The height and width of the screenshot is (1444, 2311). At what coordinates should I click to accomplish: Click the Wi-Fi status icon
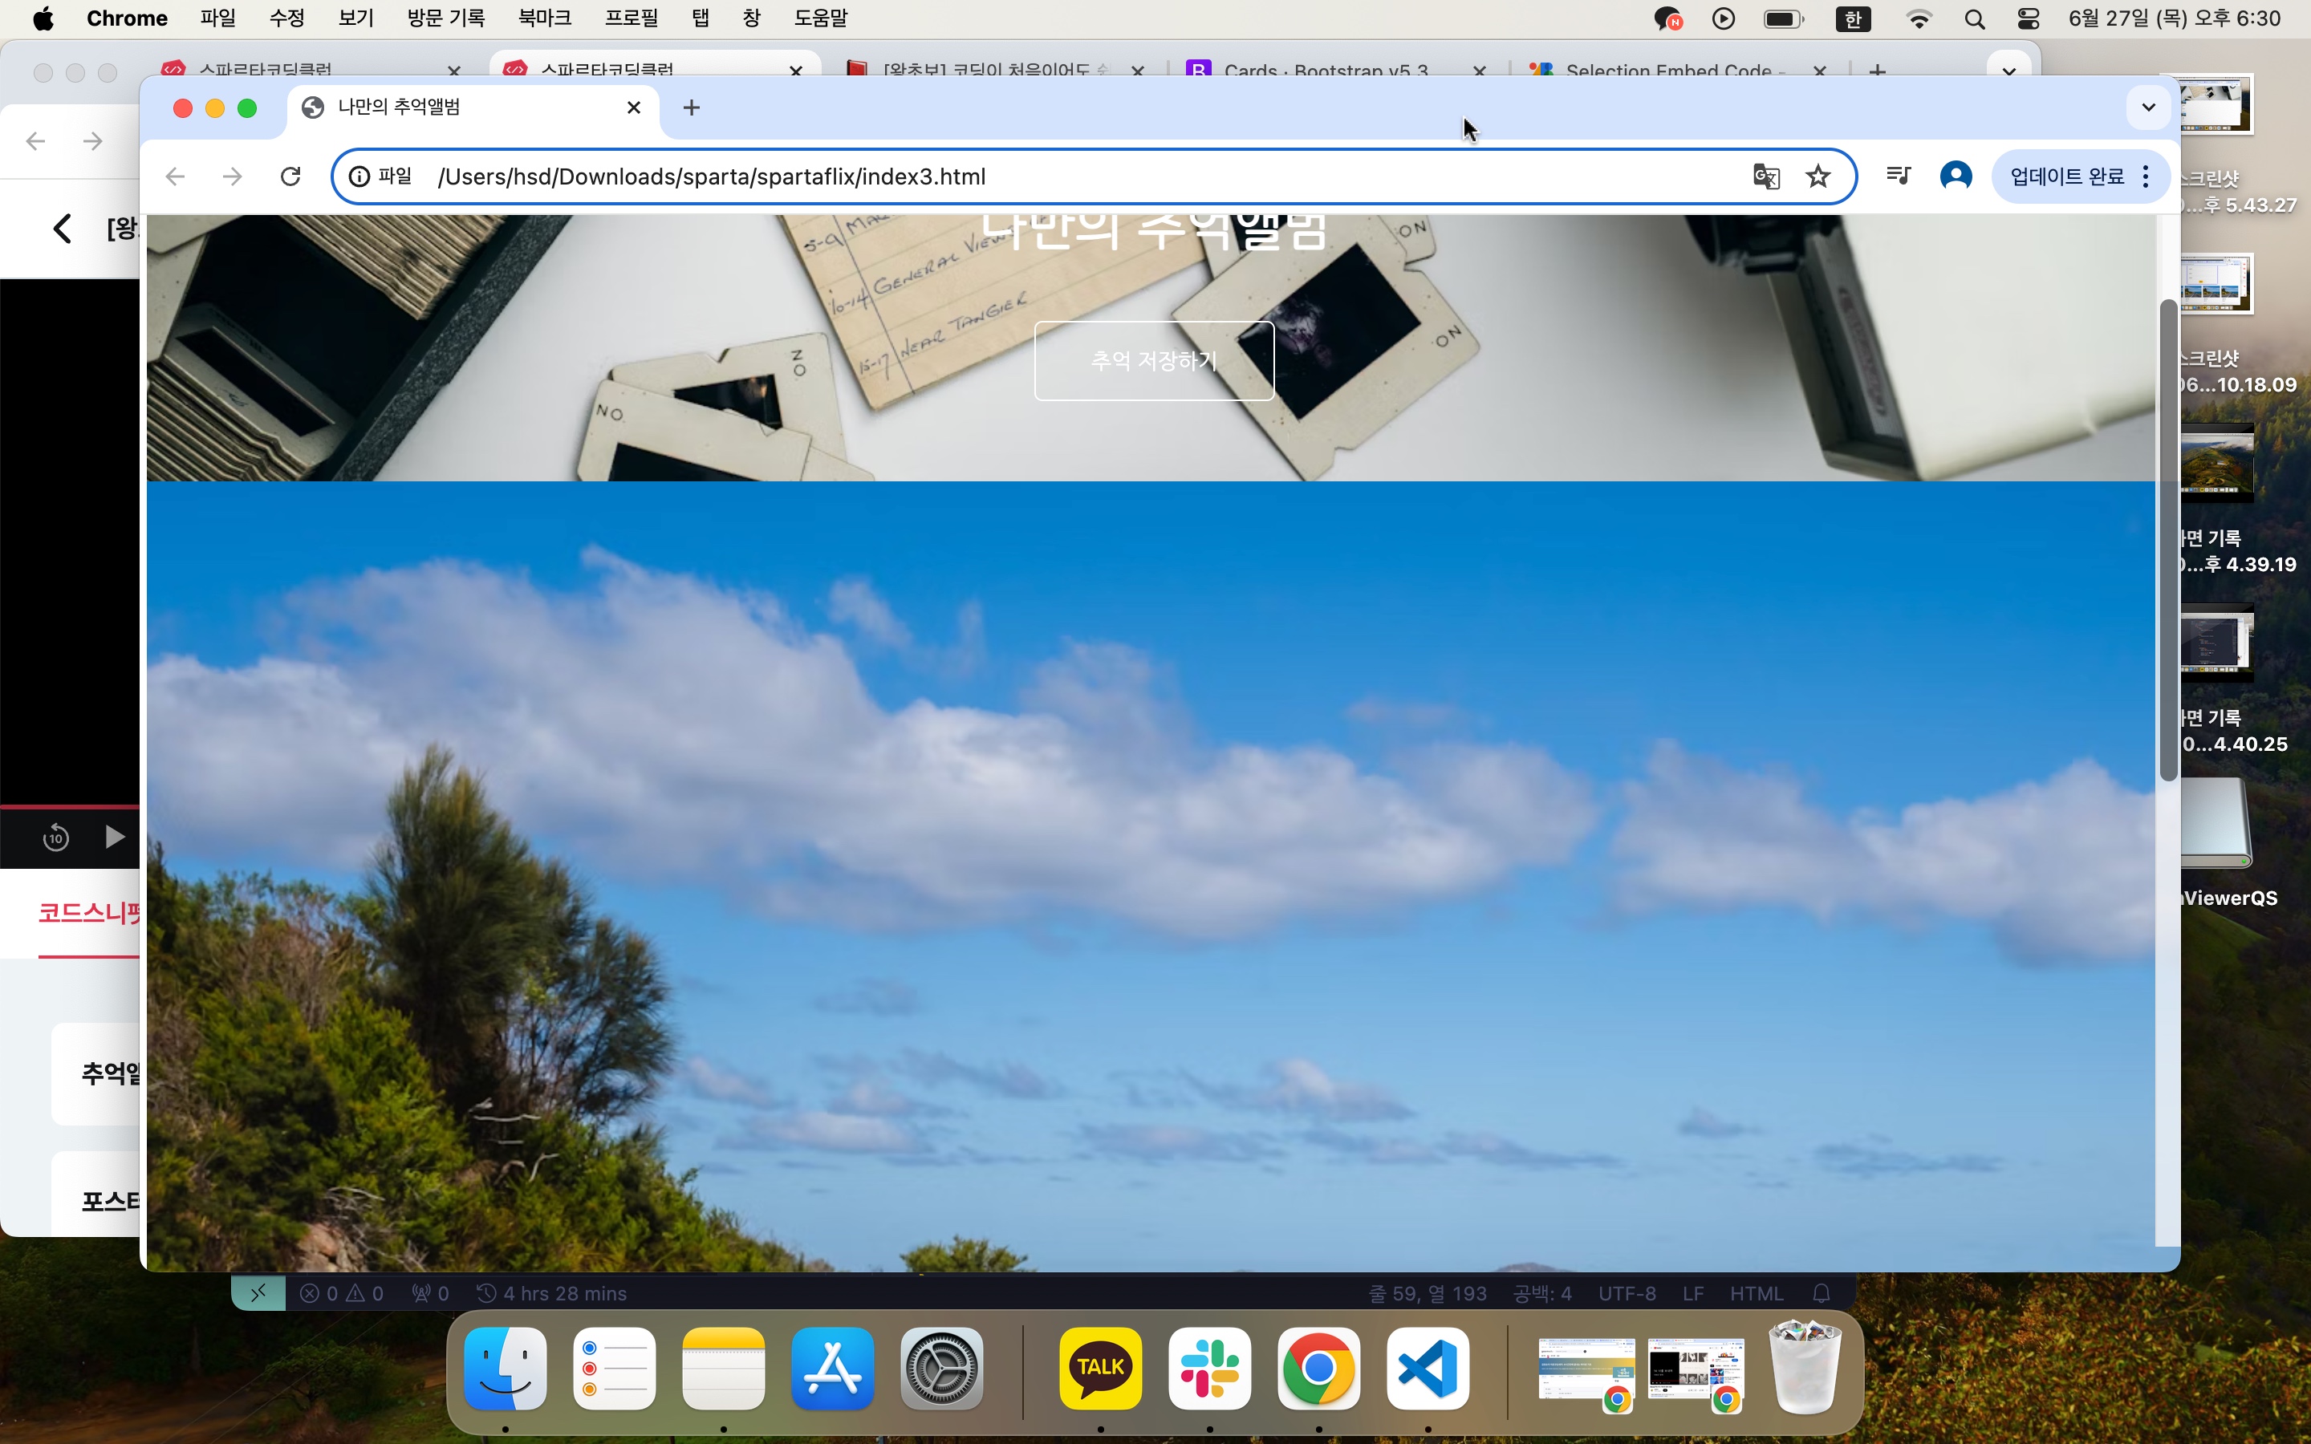coord(1919,19)
